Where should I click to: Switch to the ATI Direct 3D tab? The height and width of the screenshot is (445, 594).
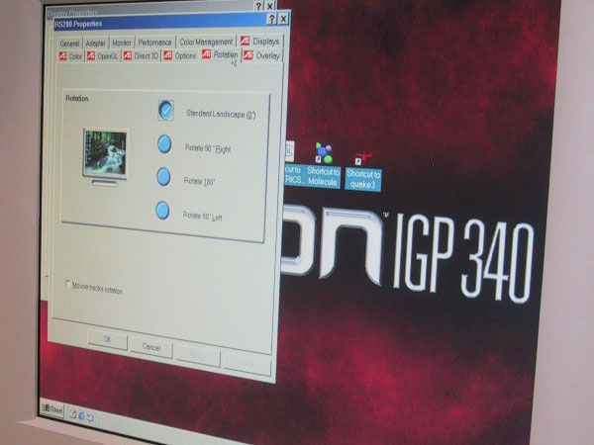142,56
